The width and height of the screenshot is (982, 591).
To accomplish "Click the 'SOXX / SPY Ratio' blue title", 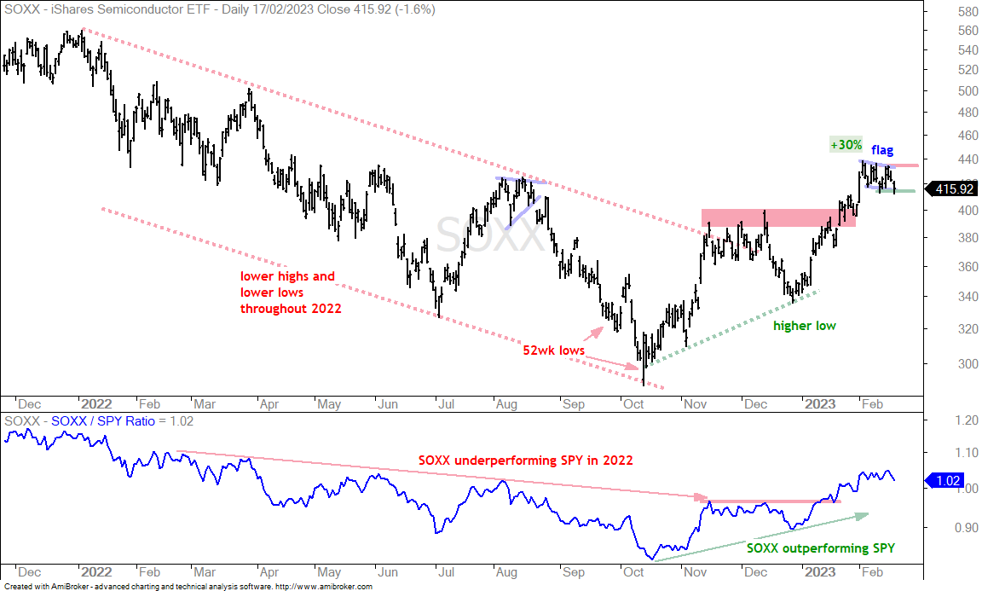I will (102, 421).
